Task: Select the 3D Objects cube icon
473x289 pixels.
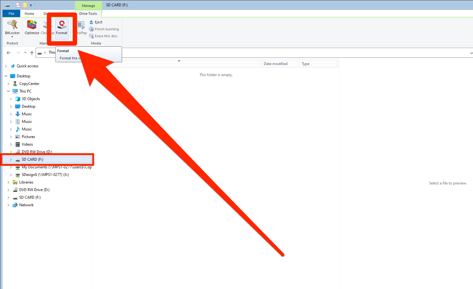Action: (18, 99)
